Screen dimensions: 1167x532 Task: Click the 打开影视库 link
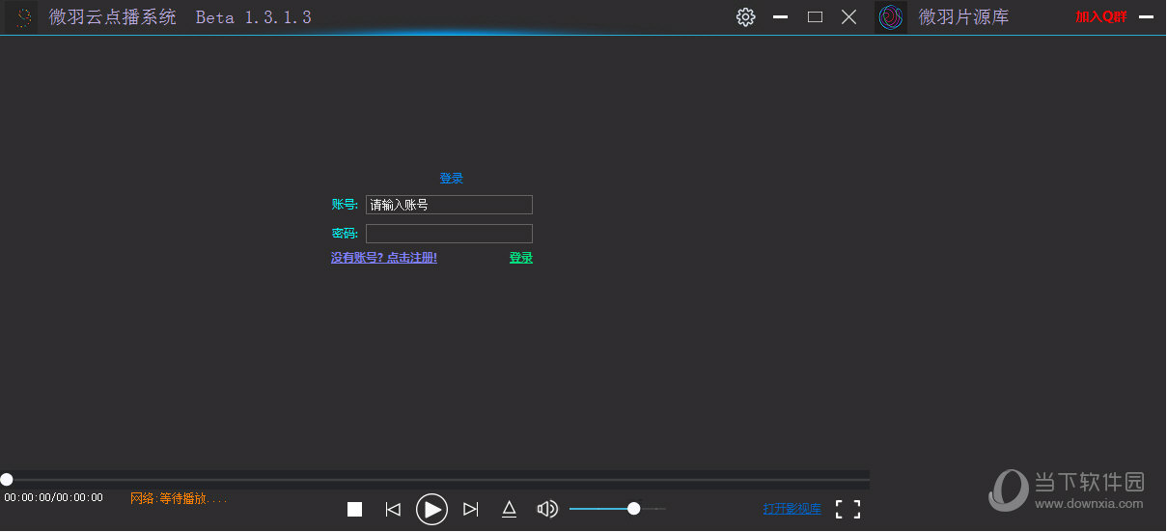click(x=792, y=509)
